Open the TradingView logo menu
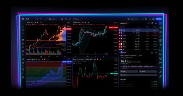The height and width of the screenshot is (96, 183). pyautogui.click(x=23, y=19)
